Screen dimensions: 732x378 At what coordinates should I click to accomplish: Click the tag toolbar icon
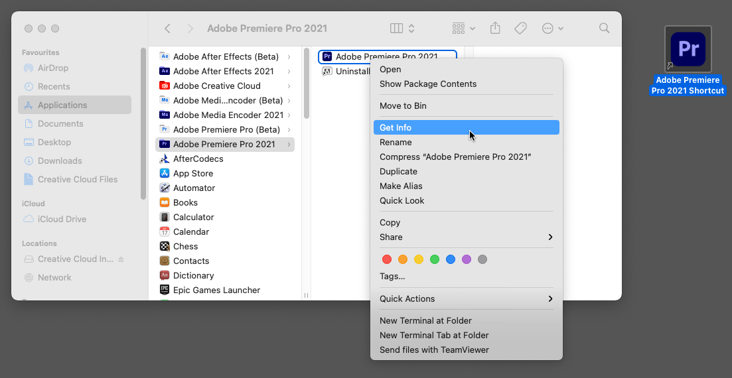pyautogui.click(x=520, y=29)
